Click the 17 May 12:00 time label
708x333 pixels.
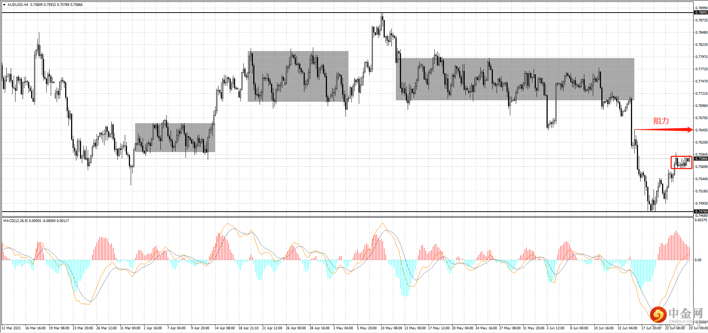[x=439, y=328]
